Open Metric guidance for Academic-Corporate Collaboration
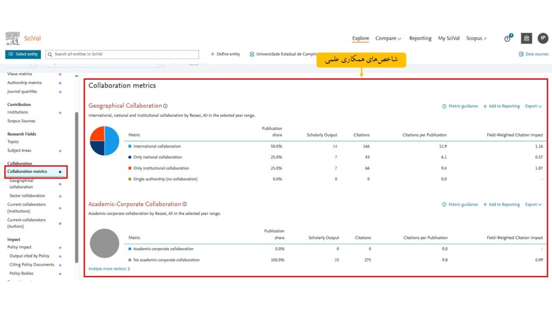This screenshot has height=310, width=552. [460, 205]
